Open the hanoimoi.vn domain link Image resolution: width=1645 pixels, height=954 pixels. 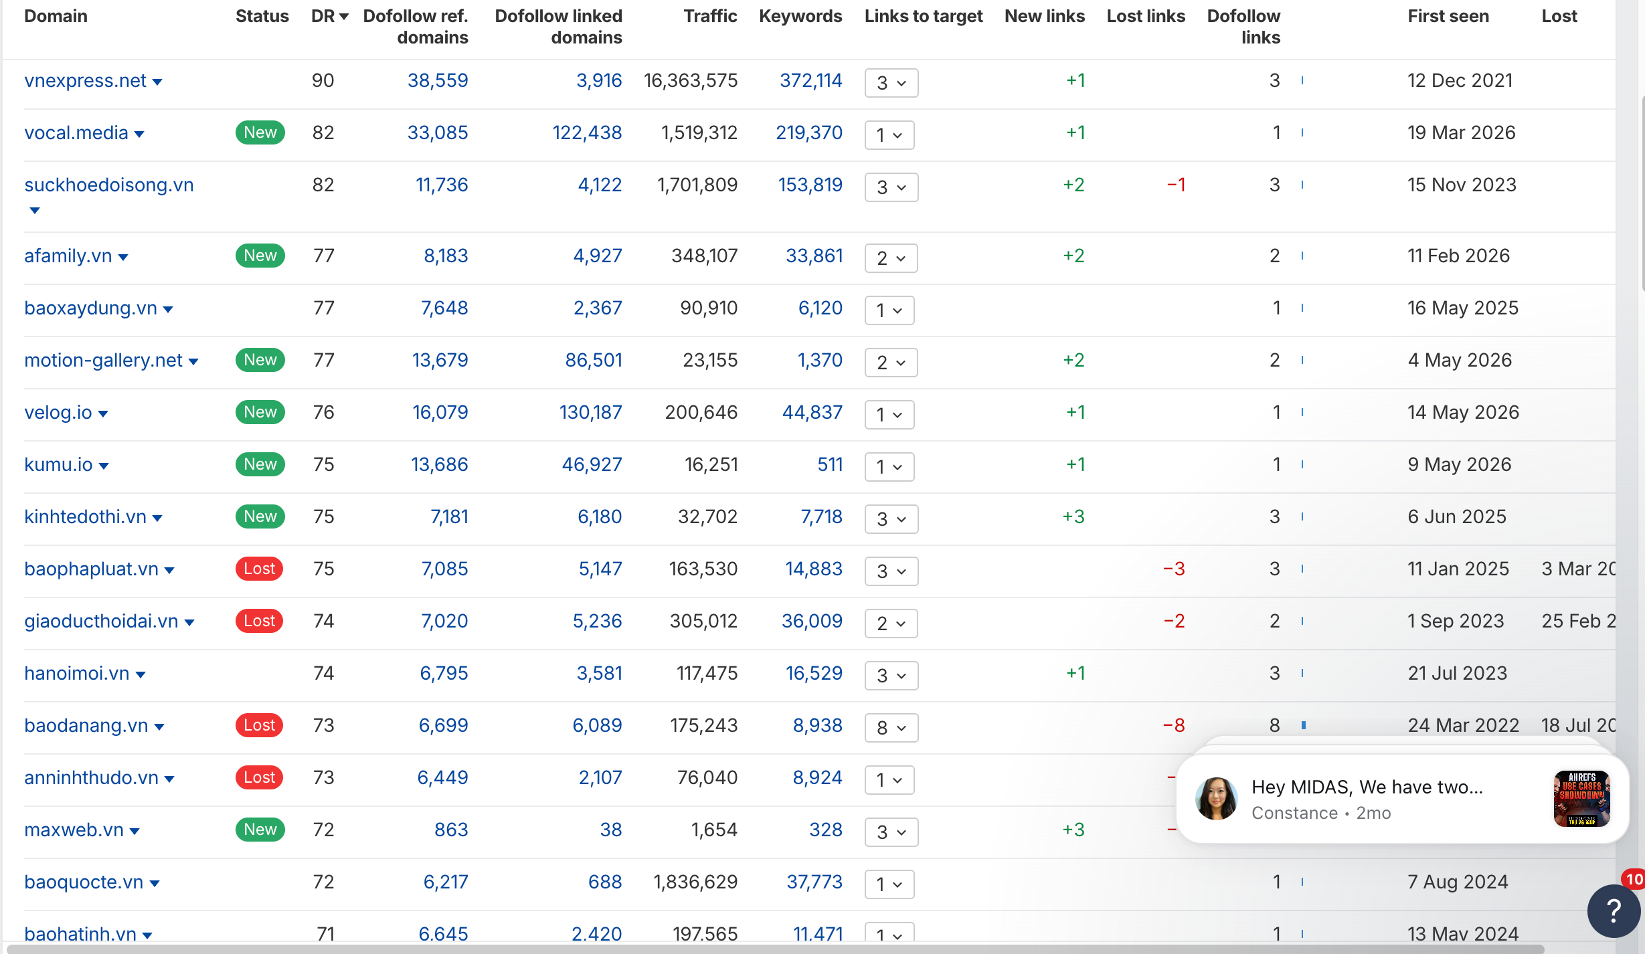[x=77, y=673]
